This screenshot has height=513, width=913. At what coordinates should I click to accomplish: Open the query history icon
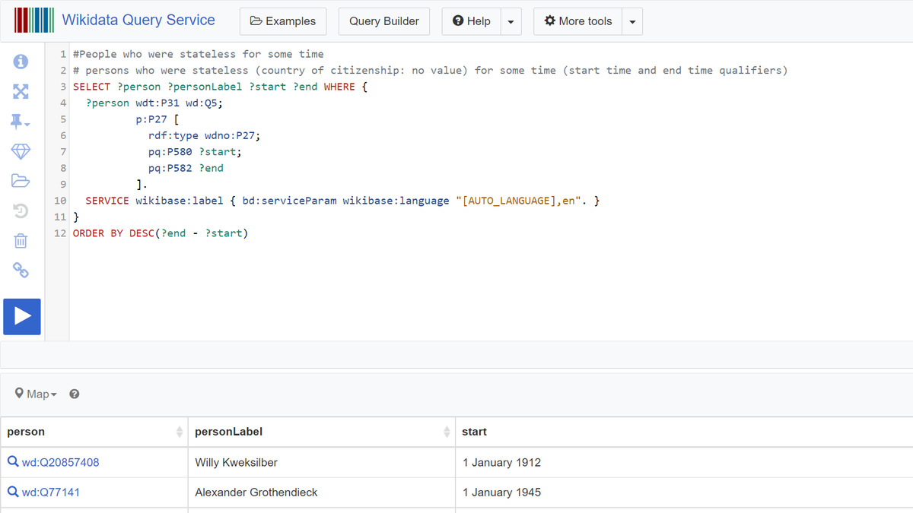coord(21,211)
